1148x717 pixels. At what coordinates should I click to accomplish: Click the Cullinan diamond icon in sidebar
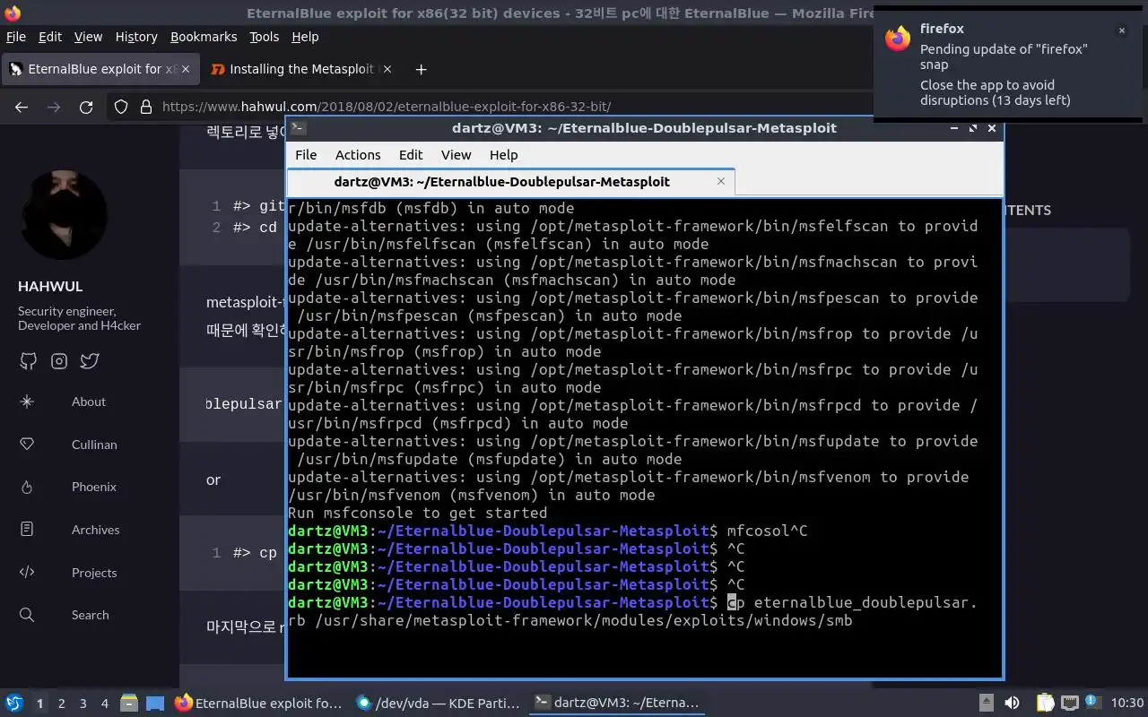(27, 445)
